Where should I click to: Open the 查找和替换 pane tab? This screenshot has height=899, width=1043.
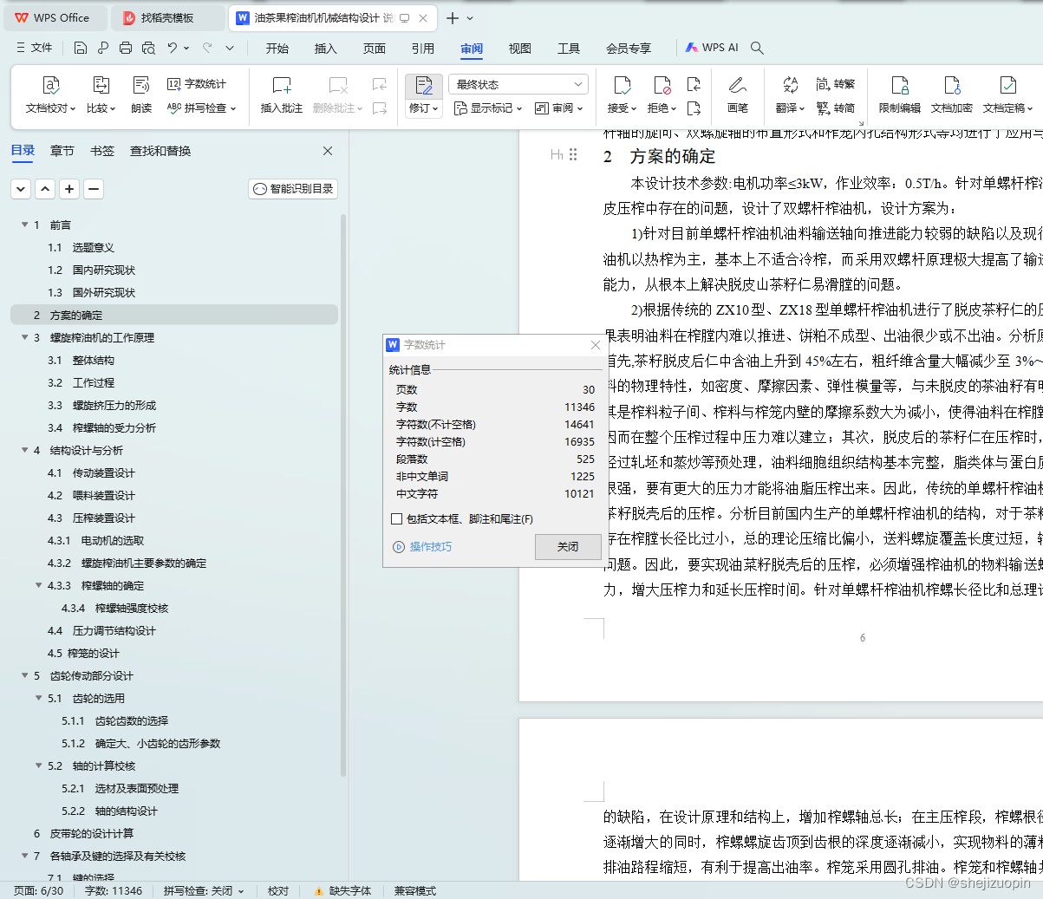point(160,151)
